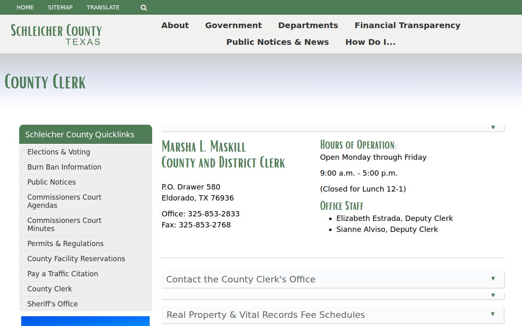Click Open Monday through Friday text
Viewport: 522px width, 326px height.
coord(373,157)
